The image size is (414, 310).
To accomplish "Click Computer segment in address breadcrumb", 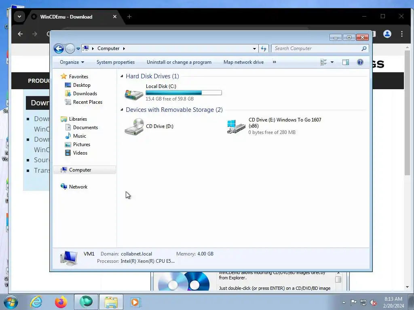I will (108, 48).
